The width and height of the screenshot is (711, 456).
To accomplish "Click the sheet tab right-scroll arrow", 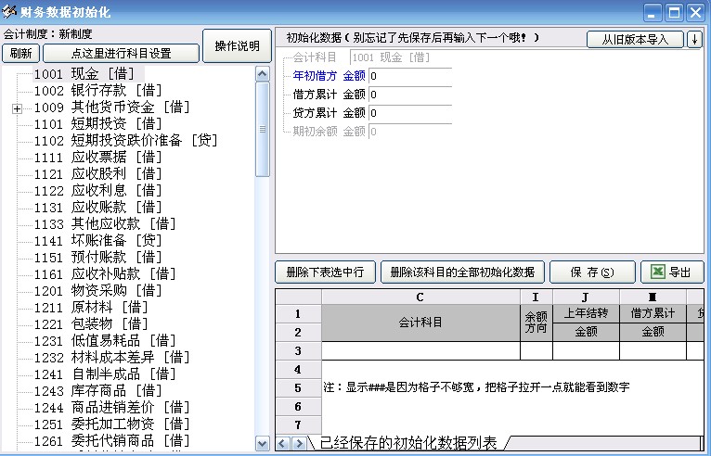I will pos(298,443).
